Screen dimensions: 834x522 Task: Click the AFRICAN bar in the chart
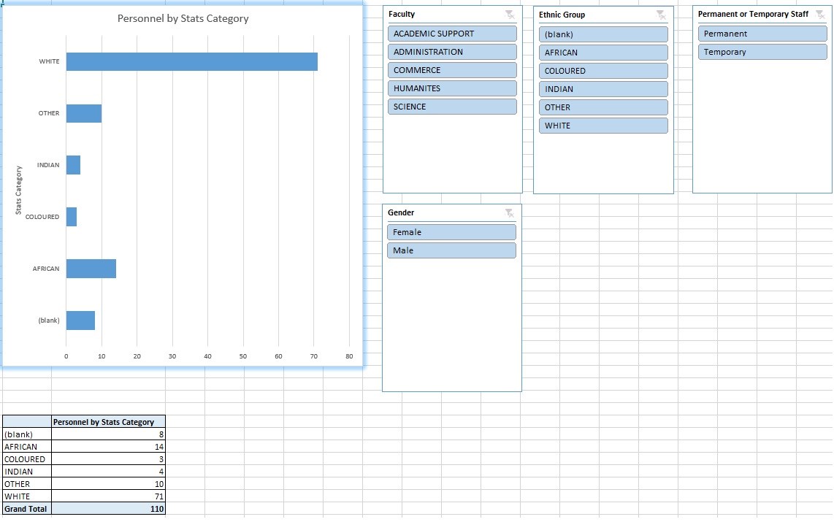90,268
